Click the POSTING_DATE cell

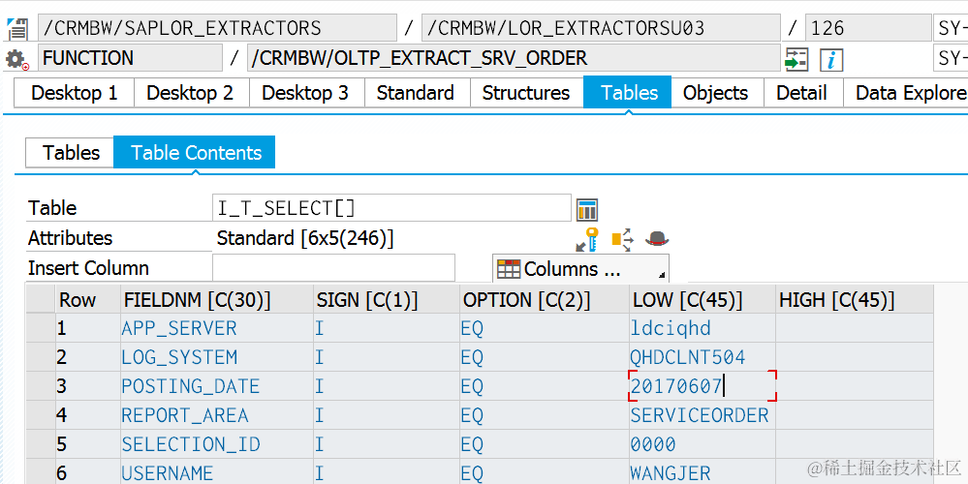(216, 386)
